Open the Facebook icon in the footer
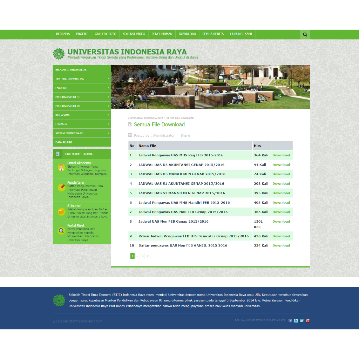359x359 pixels. point(290,320)
